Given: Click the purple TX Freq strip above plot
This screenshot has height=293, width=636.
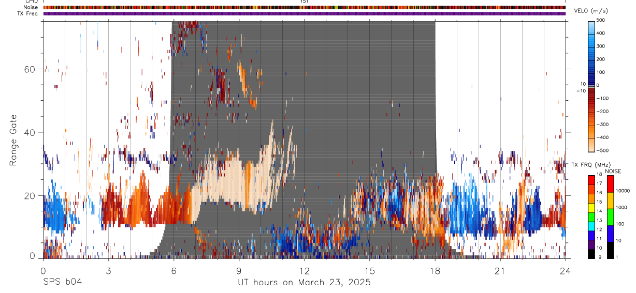Looking at the screenshot, I should pos(305,13).
